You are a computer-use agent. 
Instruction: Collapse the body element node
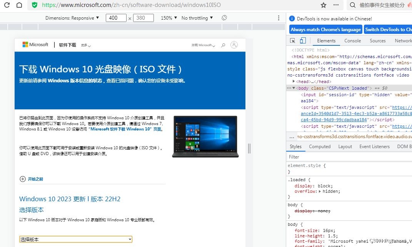(294, 88)
